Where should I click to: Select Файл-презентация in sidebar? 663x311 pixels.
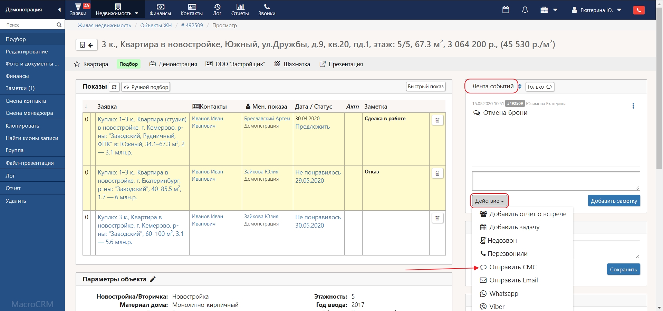coord(32,163)
